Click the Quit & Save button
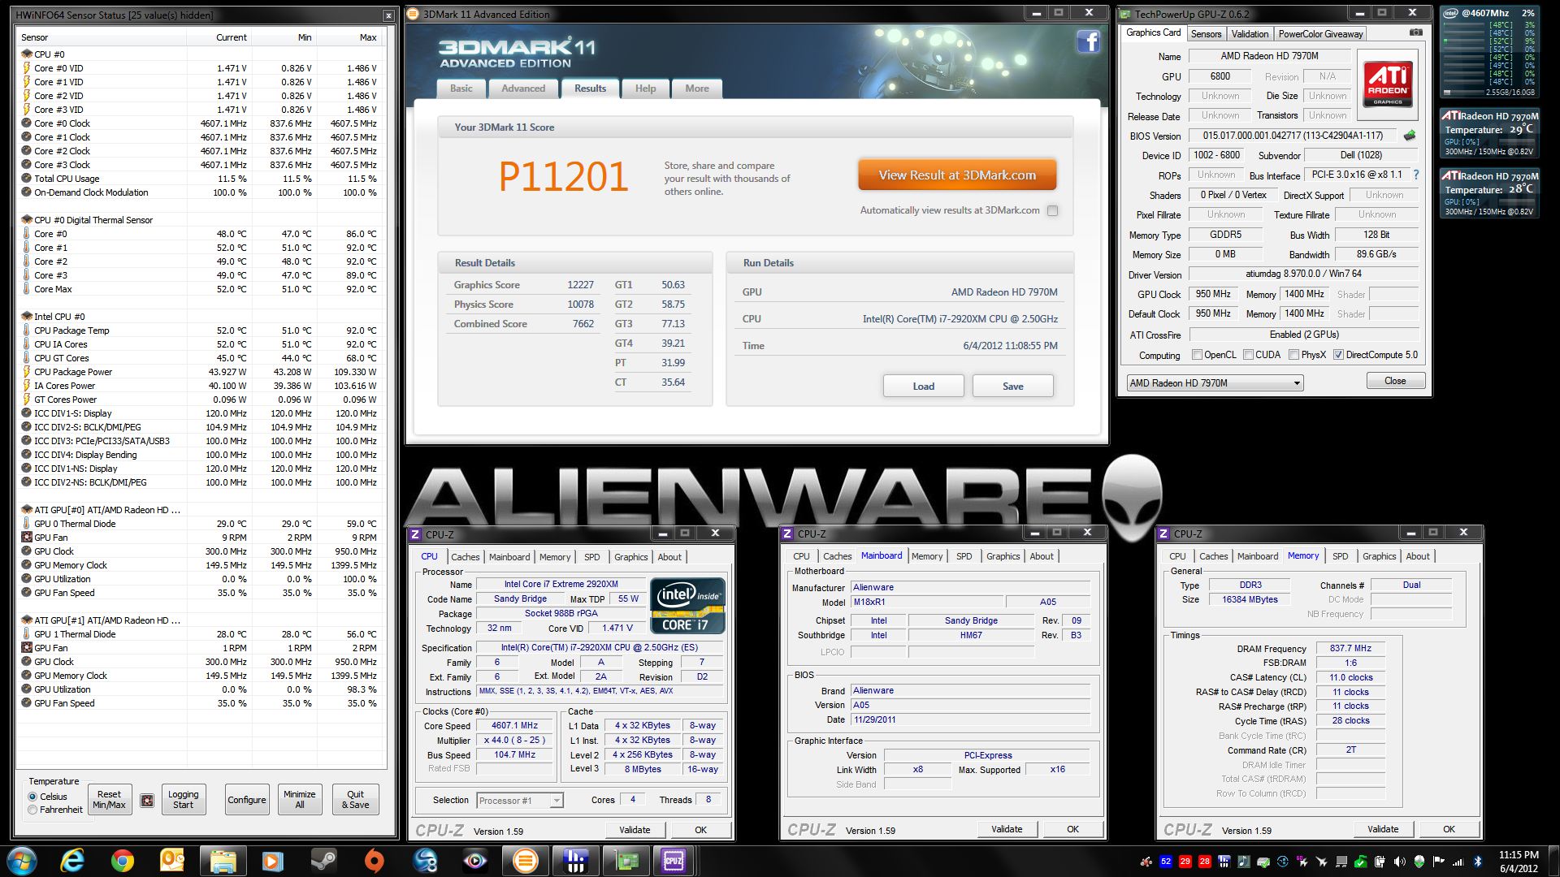Image resolution: width=1560 pixels, height=877 pixels. point(355,800)
